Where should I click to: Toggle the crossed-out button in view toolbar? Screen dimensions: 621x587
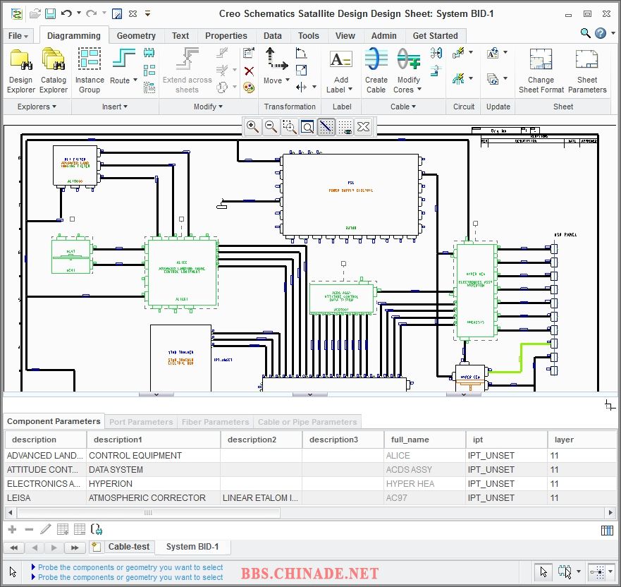click(363, 127)
